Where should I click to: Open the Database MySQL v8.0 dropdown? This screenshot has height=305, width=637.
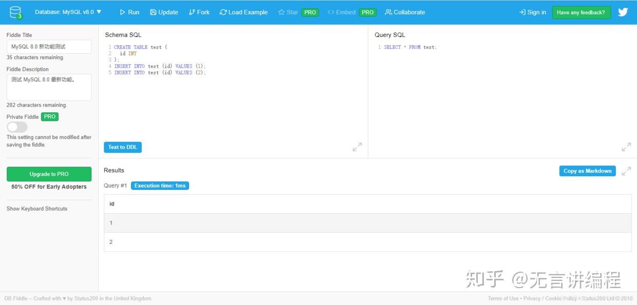pyautogui.click(x=68, y=12)
